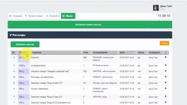Image resolution: width=187 pixels, height=105 pixels.
Task: Select comment РЕМОНТ. светильника
Action: click(x=103, y=77)
